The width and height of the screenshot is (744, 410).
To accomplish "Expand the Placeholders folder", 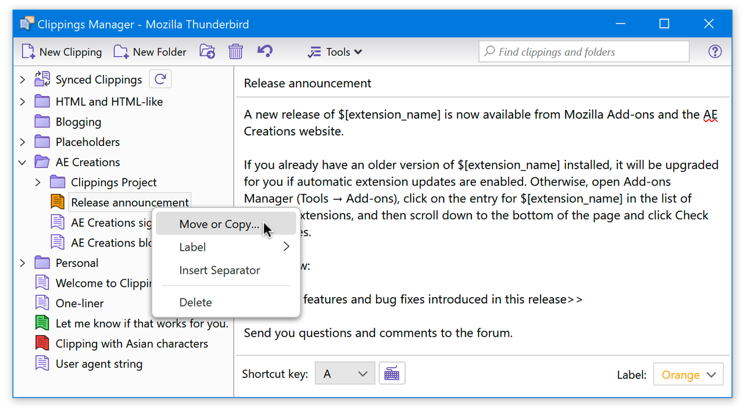I will point(22,142).
